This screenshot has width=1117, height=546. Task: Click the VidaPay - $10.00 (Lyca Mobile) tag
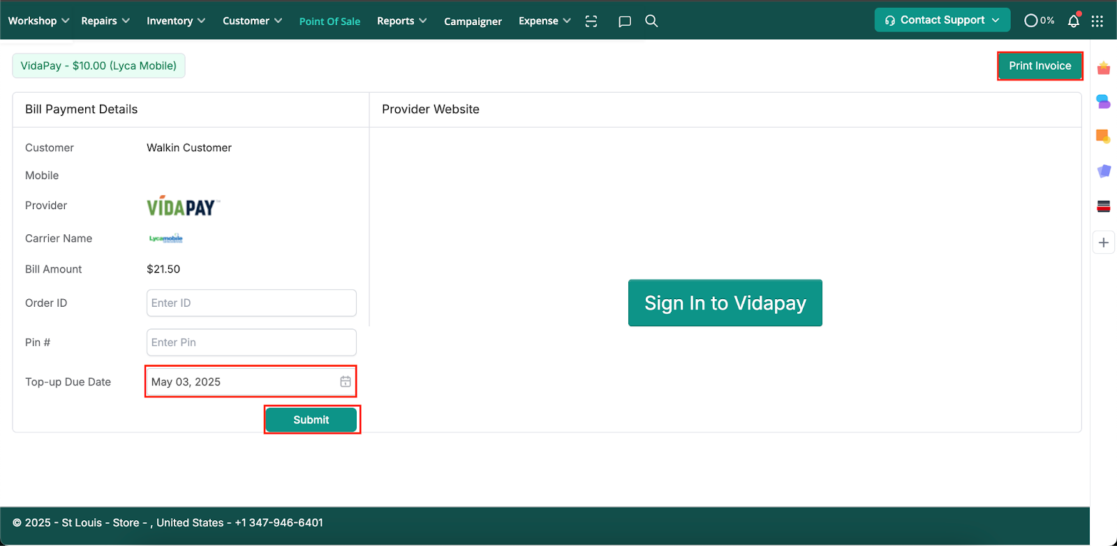[98, 66]
